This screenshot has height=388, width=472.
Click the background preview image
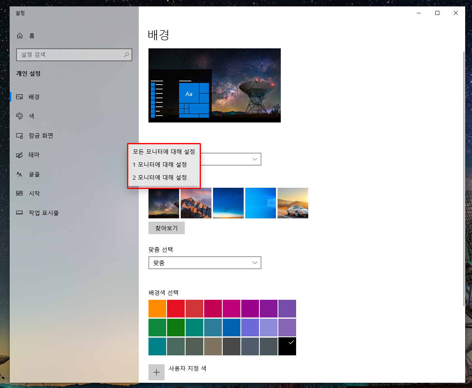(215, 85)
